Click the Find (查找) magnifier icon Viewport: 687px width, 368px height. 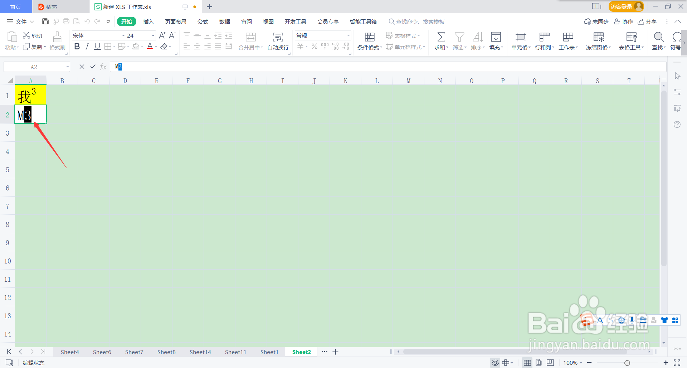click(x=659, y=37)
